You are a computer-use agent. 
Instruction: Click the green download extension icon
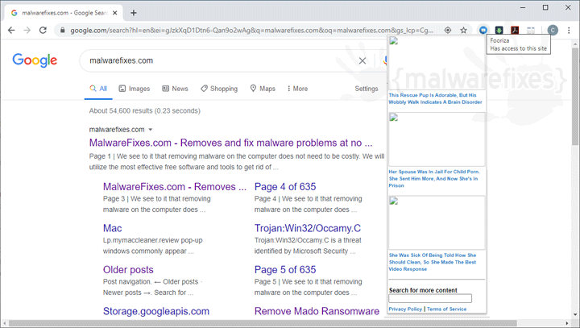click(x=499, y=31)
